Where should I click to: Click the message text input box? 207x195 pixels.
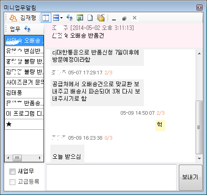coord(112,177)
